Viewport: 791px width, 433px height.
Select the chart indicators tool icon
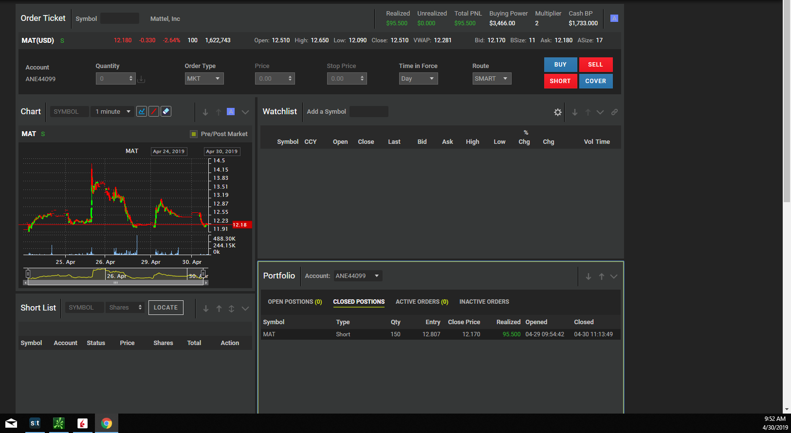point(142,111)
